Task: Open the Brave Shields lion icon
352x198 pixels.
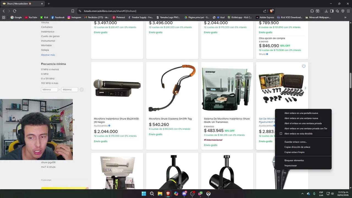Action: coord(272,11)
